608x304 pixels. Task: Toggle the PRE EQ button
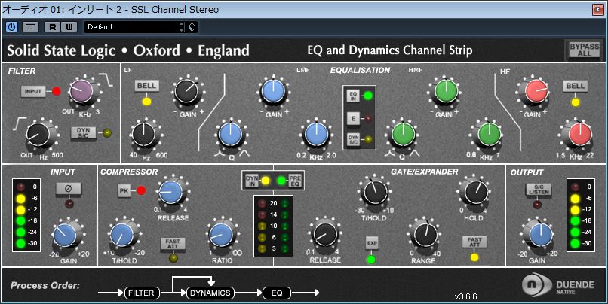[x=295, y=181]
